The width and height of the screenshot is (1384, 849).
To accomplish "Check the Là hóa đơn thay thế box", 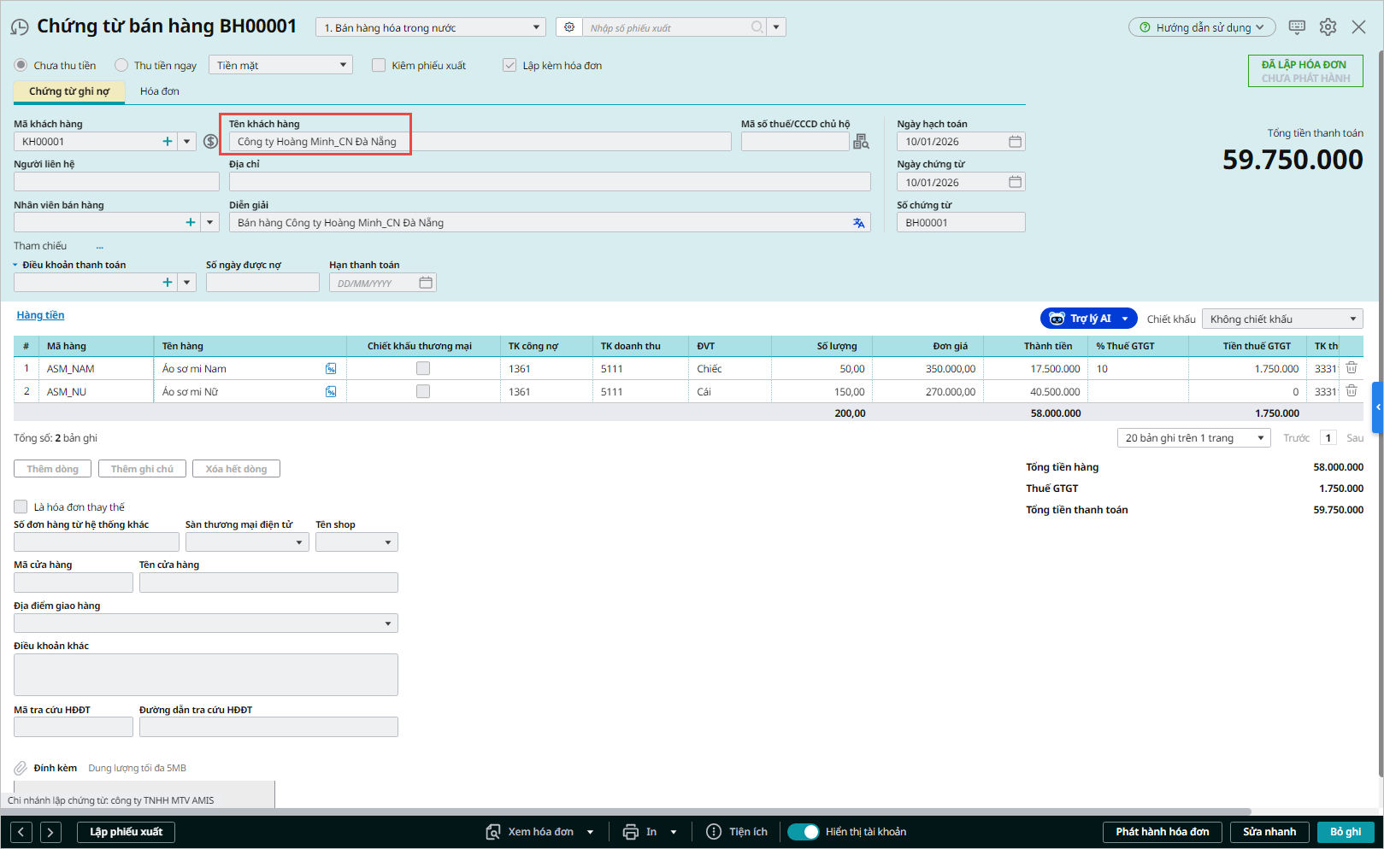I will coord(21,506).
